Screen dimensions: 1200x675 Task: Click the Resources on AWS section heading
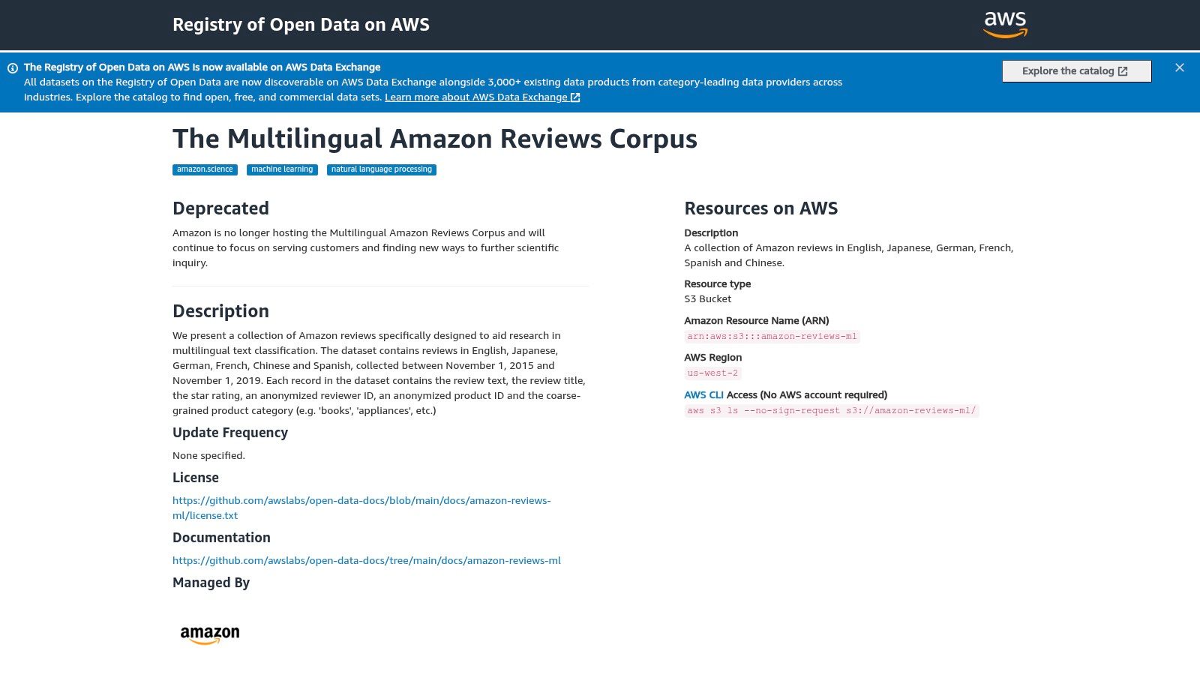[760, 208]
